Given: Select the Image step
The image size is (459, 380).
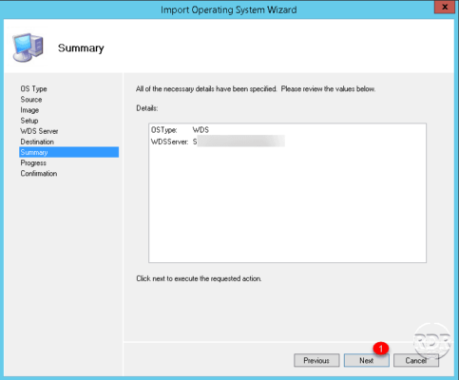Looking at the screenshot, I should (29, 110).
